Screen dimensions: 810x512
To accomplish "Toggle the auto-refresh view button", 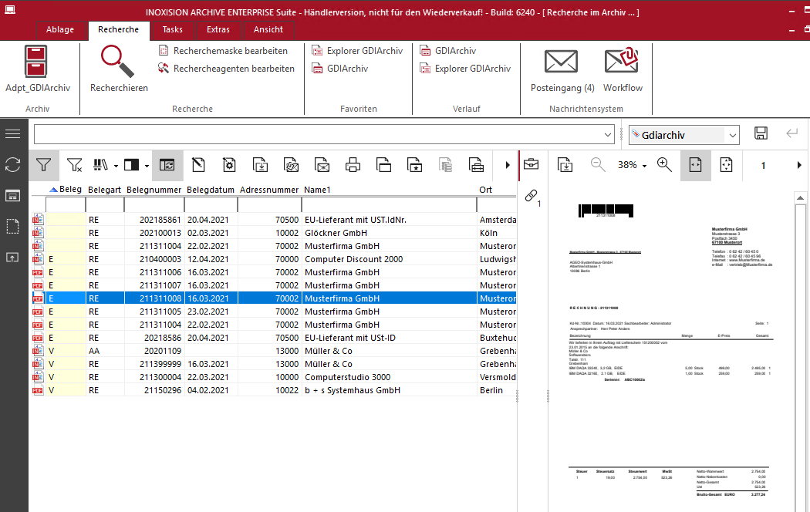I will coord(167,164).
